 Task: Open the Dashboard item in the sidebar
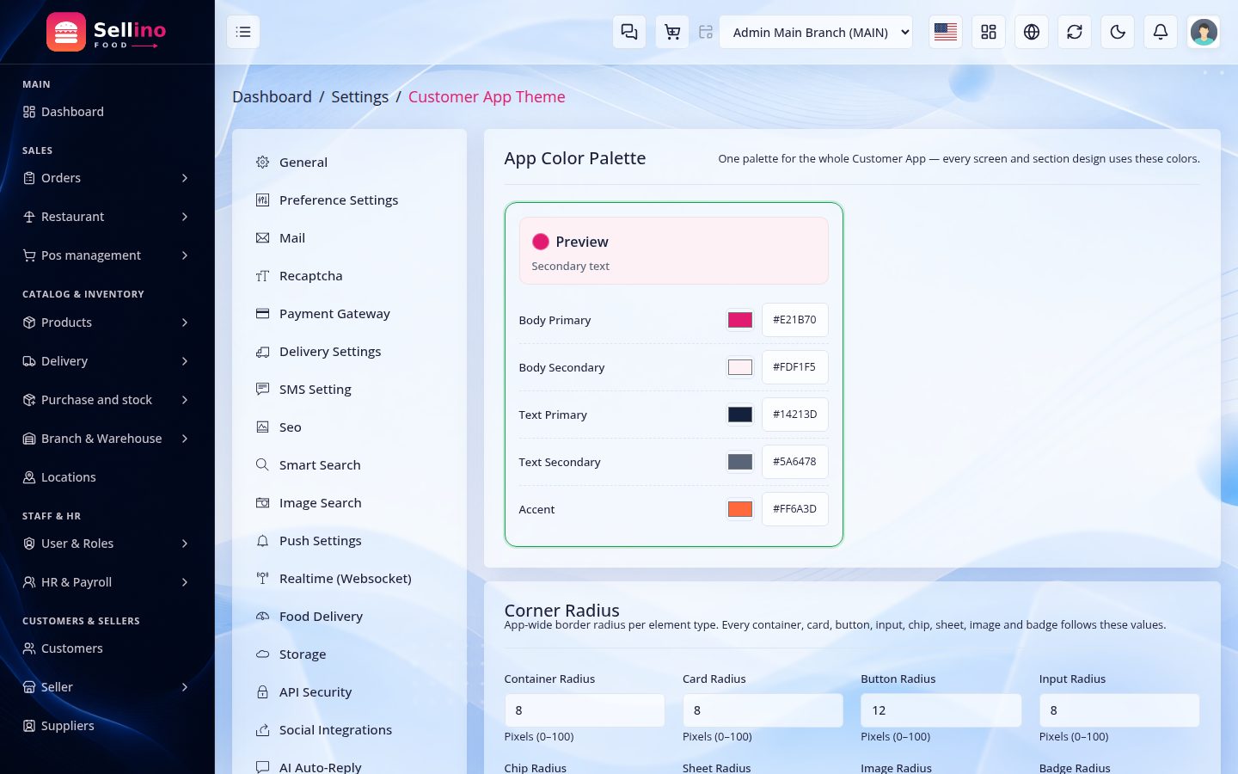point(107,112)
